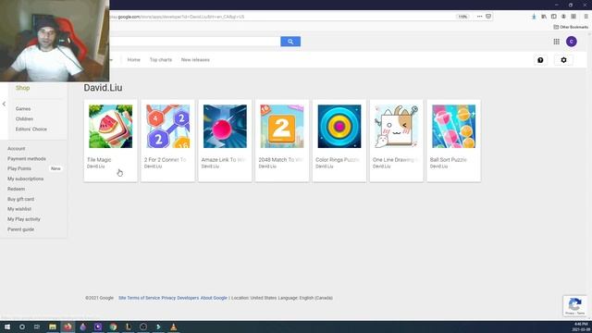Click the Ball Sort Puzzle title text

(x=448, y=160)
